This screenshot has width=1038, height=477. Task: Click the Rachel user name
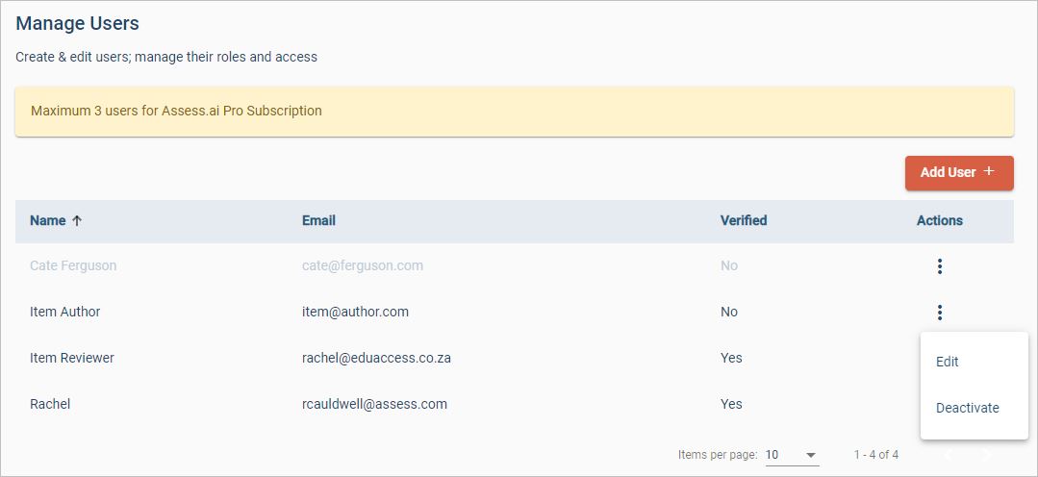coord(50,404)
